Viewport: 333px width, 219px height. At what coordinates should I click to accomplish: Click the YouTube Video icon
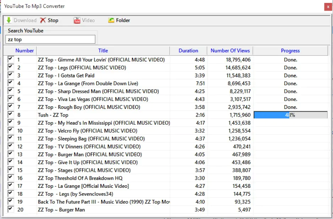77,21
